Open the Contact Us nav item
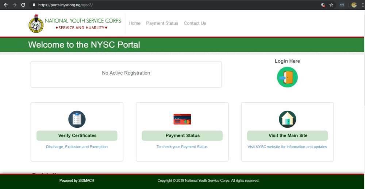The height and width of the screenshot is (189, 365). (x=195, y=23)
